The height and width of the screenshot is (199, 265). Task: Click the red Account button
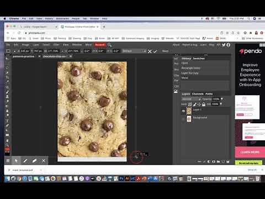point(100,45)
